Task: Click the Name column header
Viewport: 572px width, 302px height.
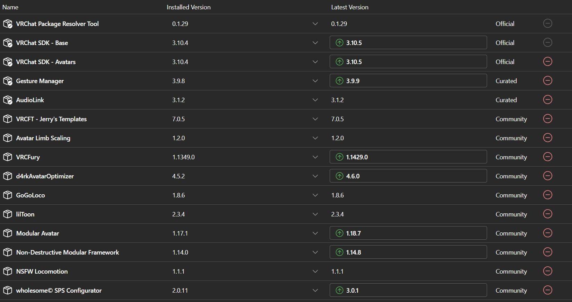Action: tap(10, 7)
